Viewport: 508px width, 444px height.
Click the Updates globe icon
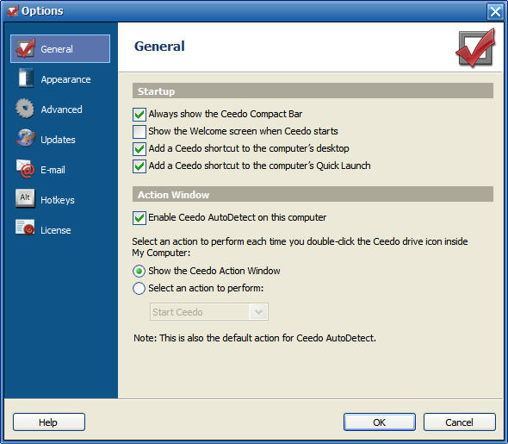(25, 139)
